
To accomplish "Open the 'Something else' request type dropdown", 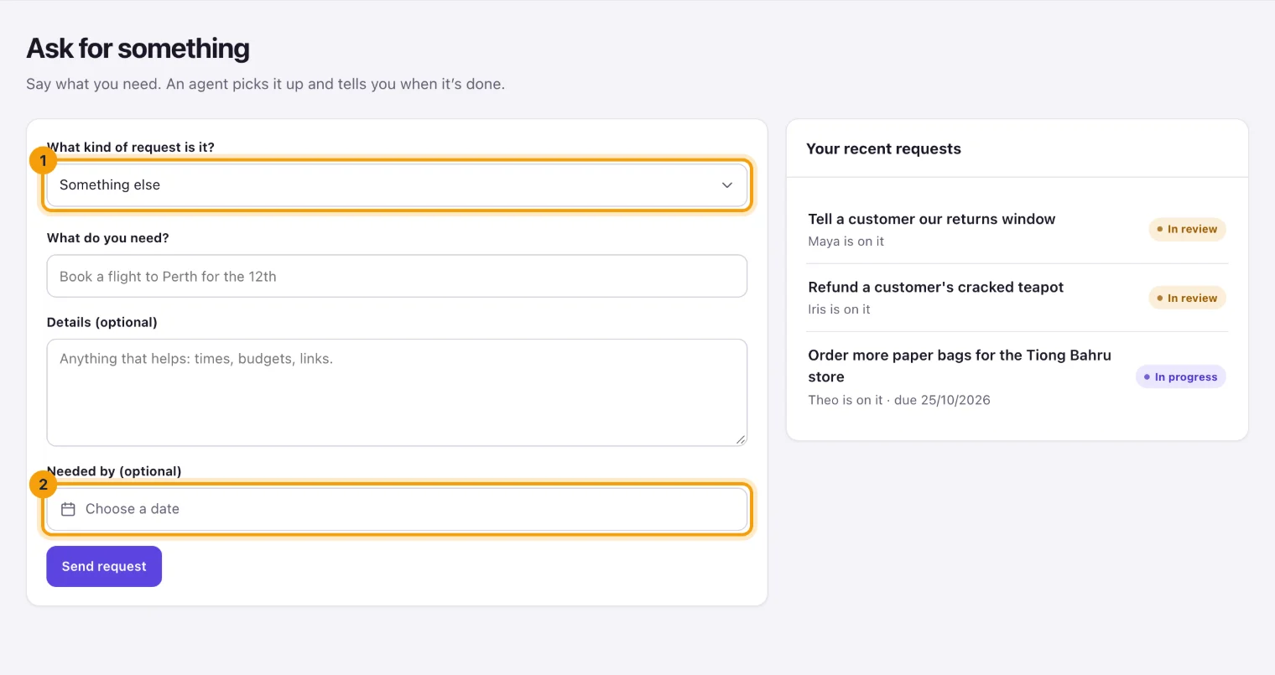I will pyautogui.click(x=397, y=185).
